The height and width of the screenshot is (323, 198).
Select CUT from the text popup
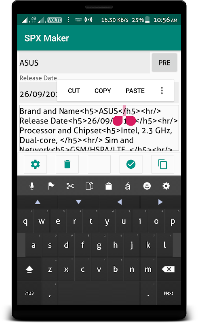(x=74, y=90)
